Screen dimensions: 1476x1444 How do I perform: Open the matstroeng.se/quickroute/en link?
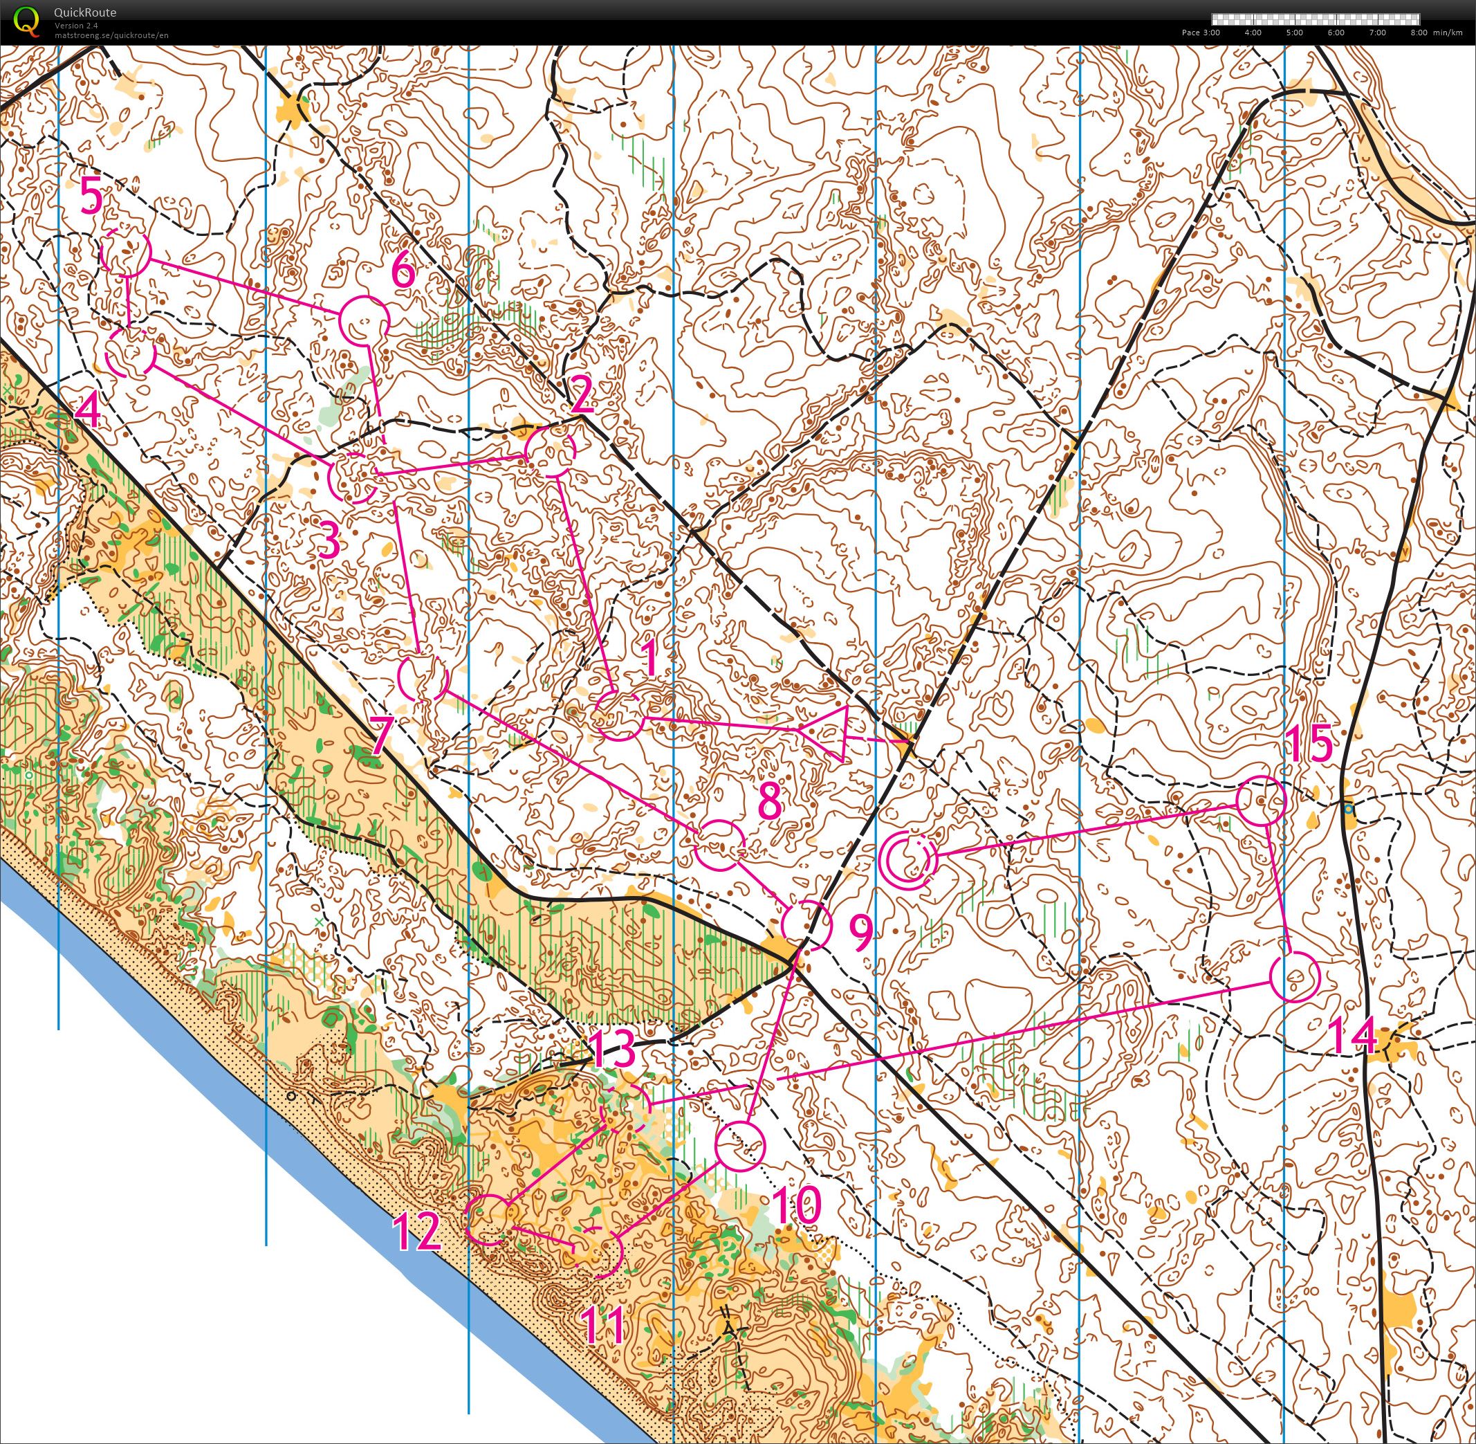(111, 35)
